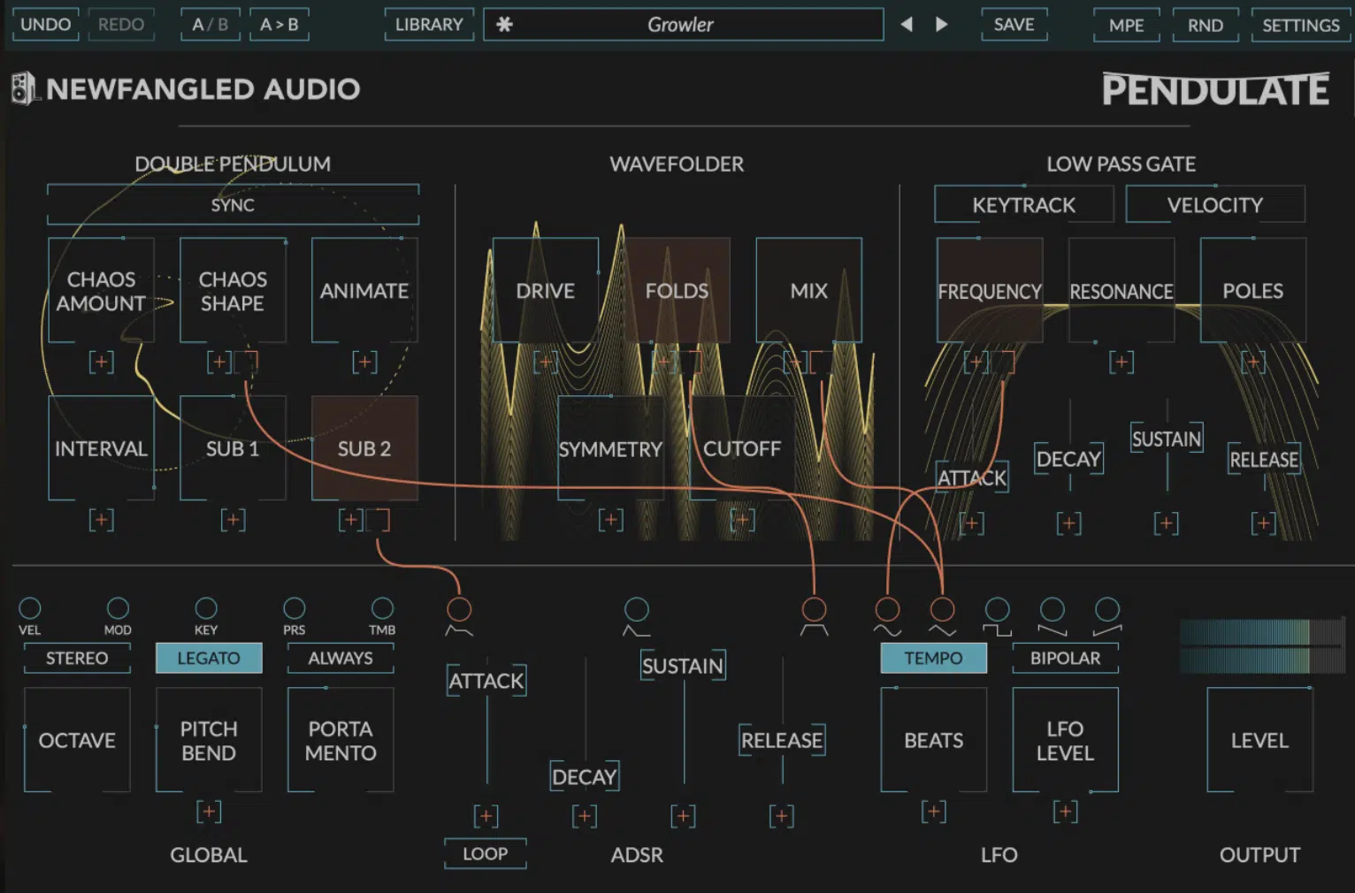Image resolution: width=1355 pixels, height=893 pixels.
Task: Toggle the A / B comparison button
Action: (x=211, y=25)
